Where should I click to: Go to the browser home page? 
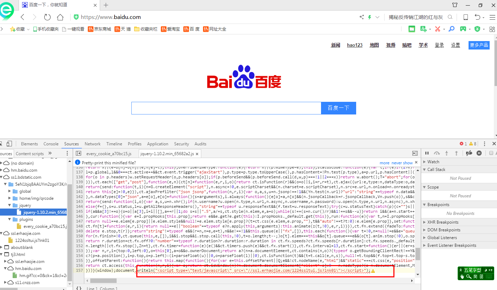pos(60,17)
